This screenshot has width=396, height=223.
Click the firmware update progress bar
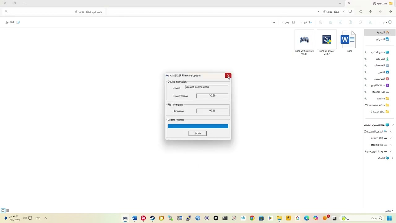(x=198, y=126)
